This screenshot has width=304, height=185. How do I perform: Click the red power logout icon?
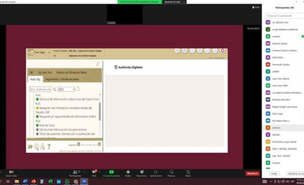pyautogui.click(x=222, y=51)
